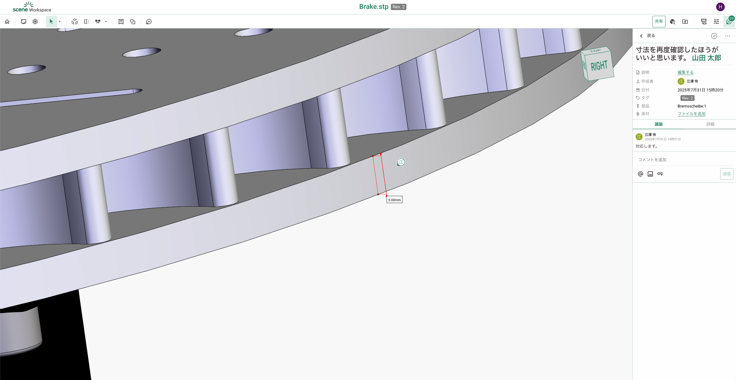The image size is (736, 380).
Task: Select the exploded view cube tool
Action: coord(75,22)
